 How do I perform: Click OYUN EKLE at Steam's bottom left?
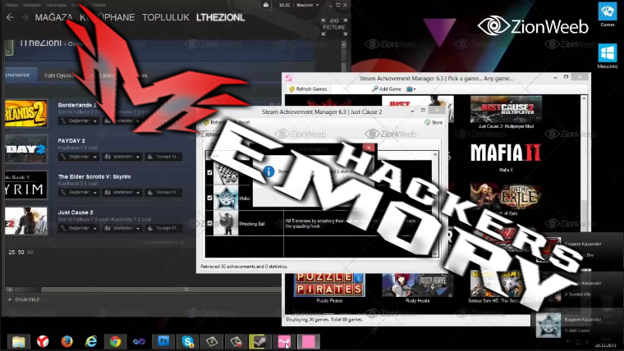point(24,299)
